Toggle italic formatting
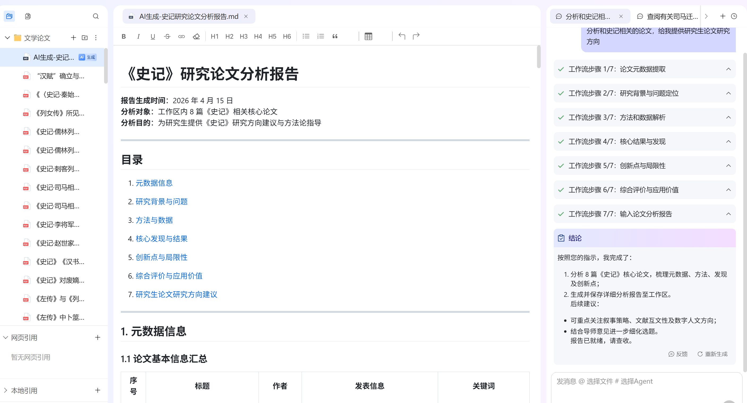The height and width of the screenshot is (403, 747). (x=138, y=36)
